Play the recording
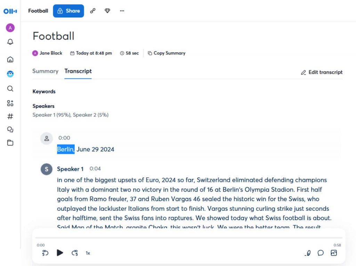Viewport: 356px width, 266px height. click(60, 252)
